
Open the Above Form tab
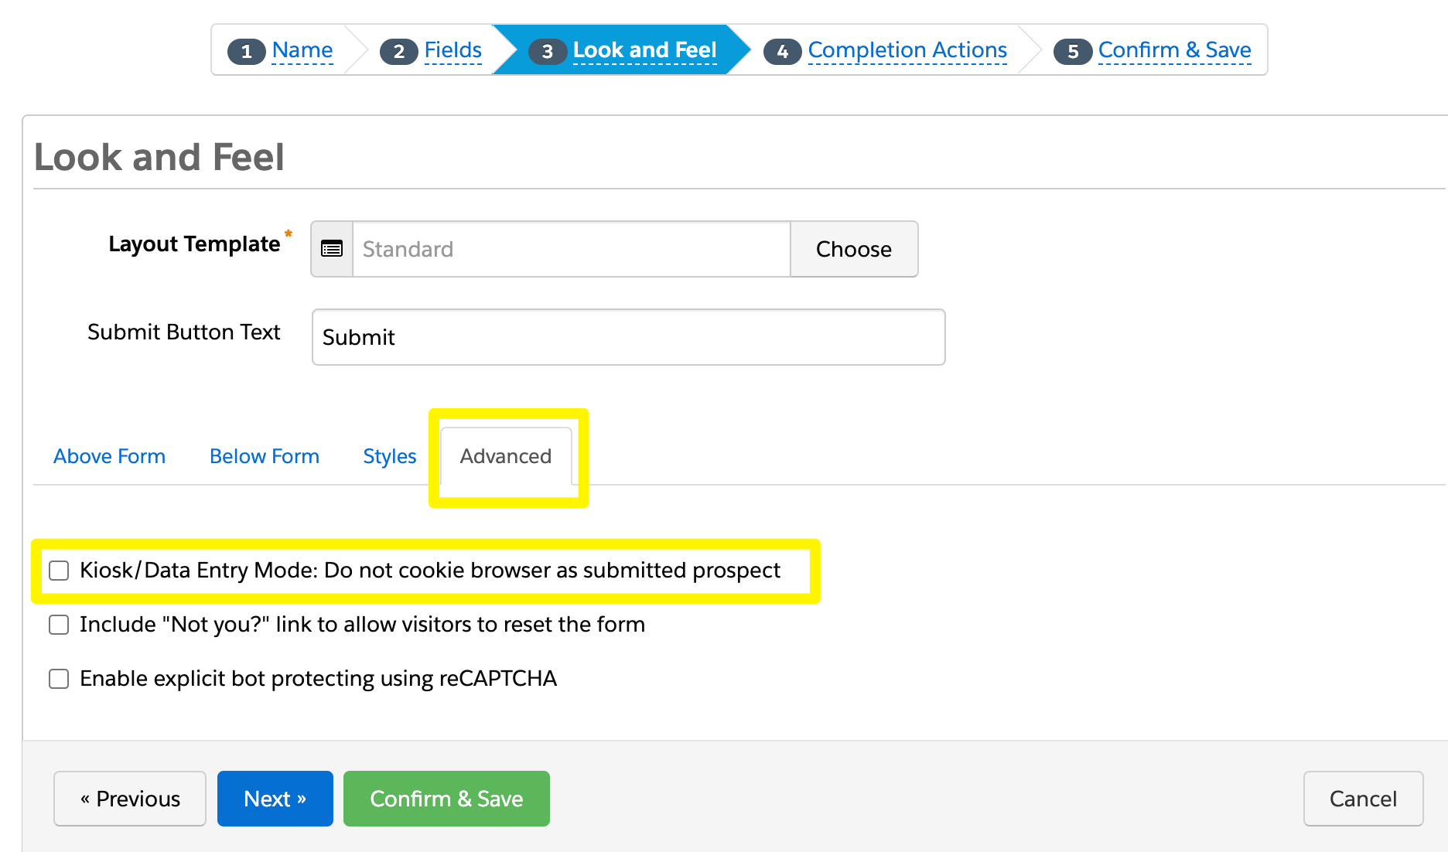[x=109, y=456]
